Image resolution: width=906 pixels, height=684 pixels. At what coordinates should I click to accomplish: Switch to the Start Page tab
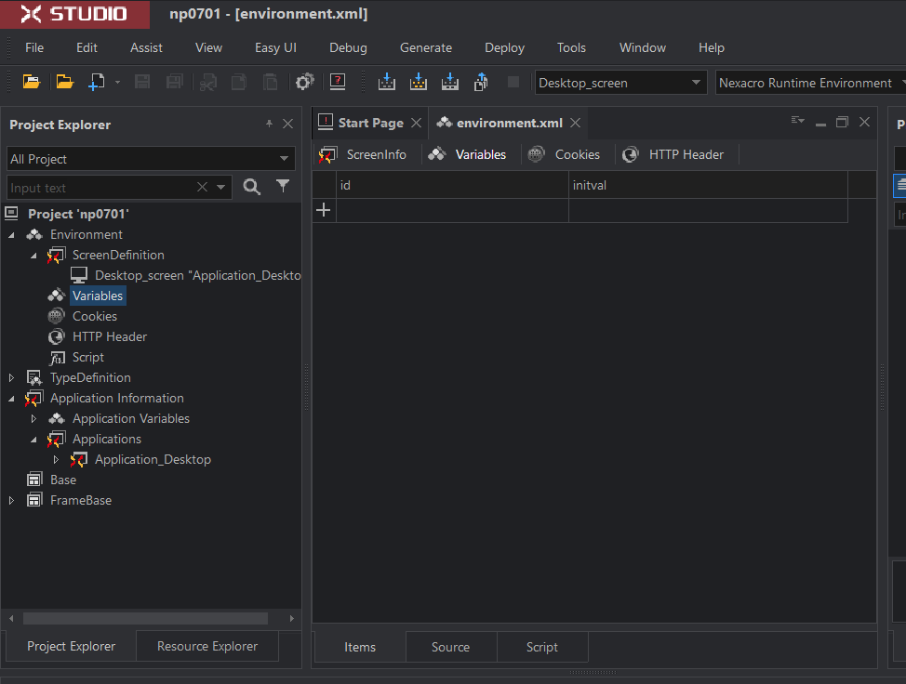point(370,123)
